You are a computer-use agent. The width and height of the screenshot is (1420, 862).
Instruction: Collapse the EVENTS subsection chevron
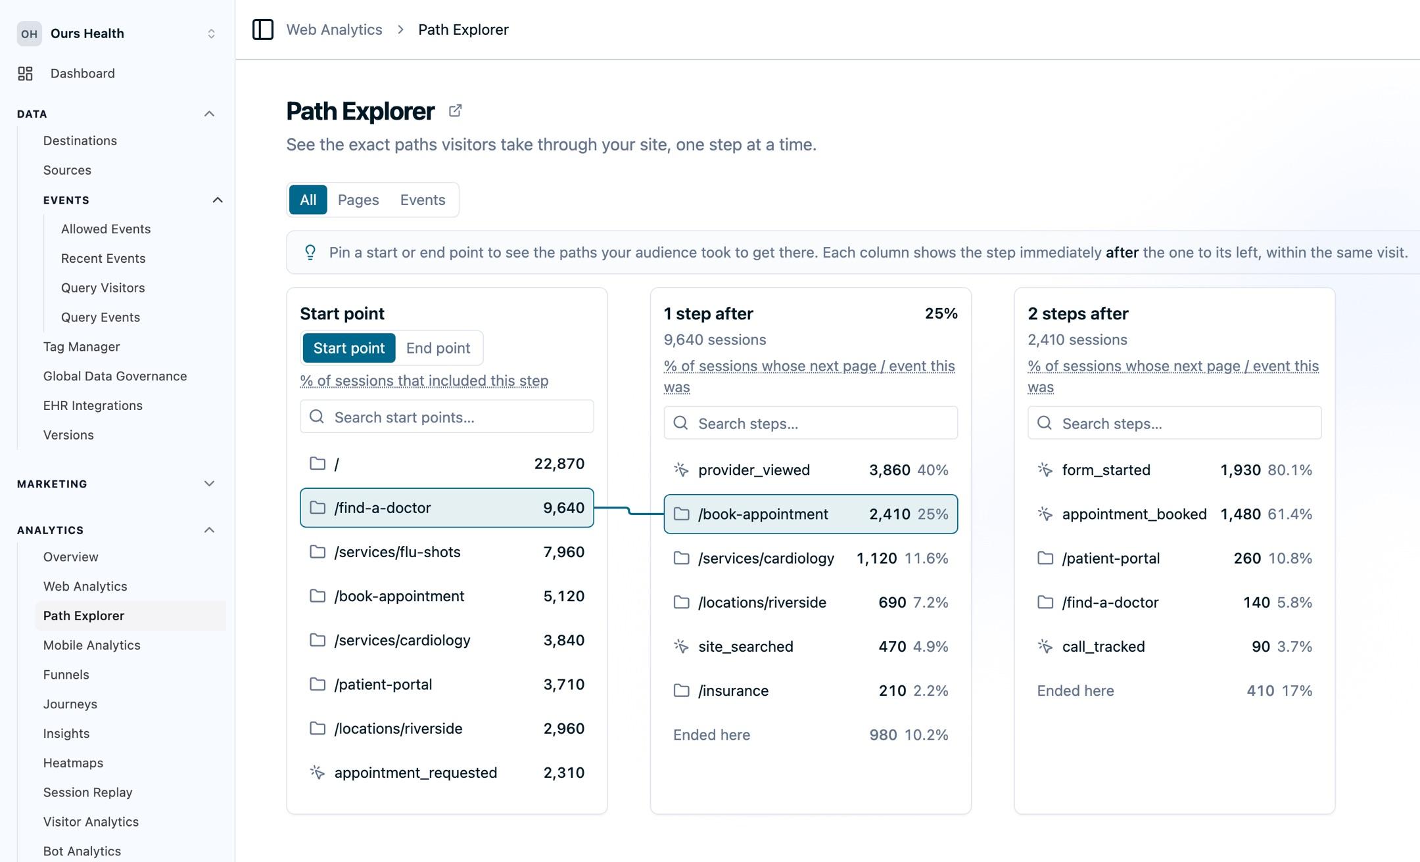(218, 200)
